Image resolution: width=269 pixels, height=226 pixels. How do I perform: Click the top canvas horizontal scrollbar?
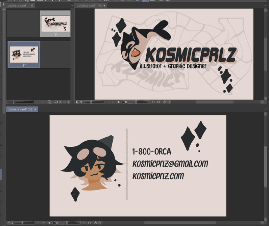pos(215,102)
